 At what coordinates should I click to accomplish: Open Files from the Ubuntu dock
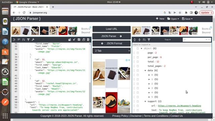click(x=5, y=11)
